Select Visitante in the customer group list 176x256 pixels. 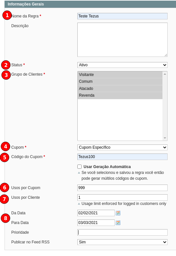tap(120, 75)
